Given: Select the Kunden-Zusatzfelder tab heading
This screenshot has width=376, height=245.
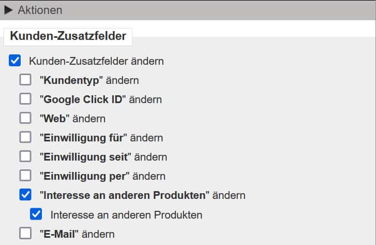Looking at the screenshot, I should (68, 37).
